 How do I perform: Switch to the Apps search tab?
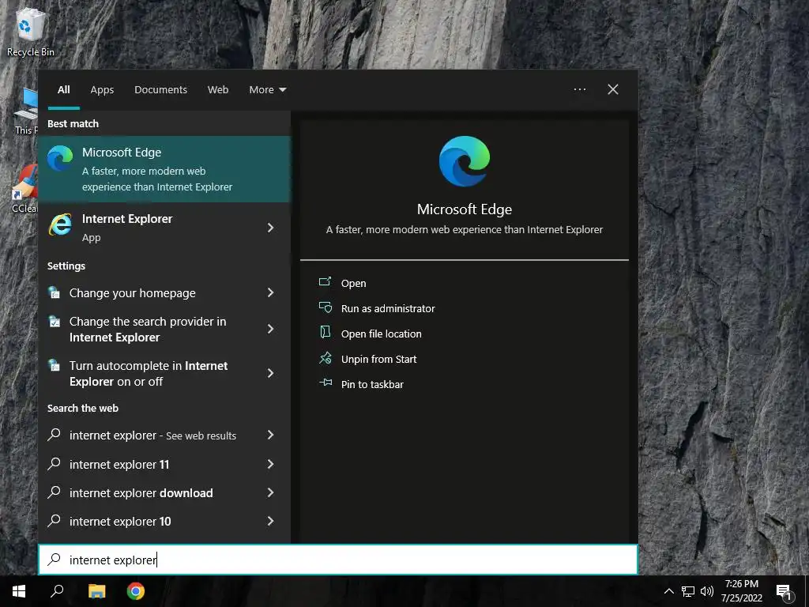click(102, 90)
